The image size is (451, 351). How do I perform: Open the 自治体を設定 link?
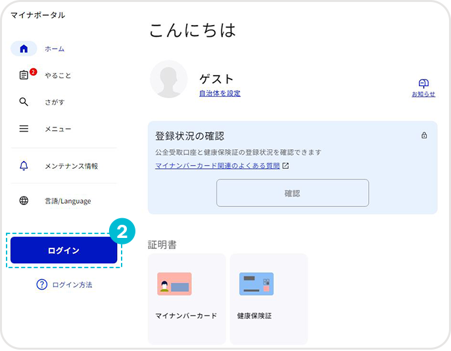click(220, 93)
